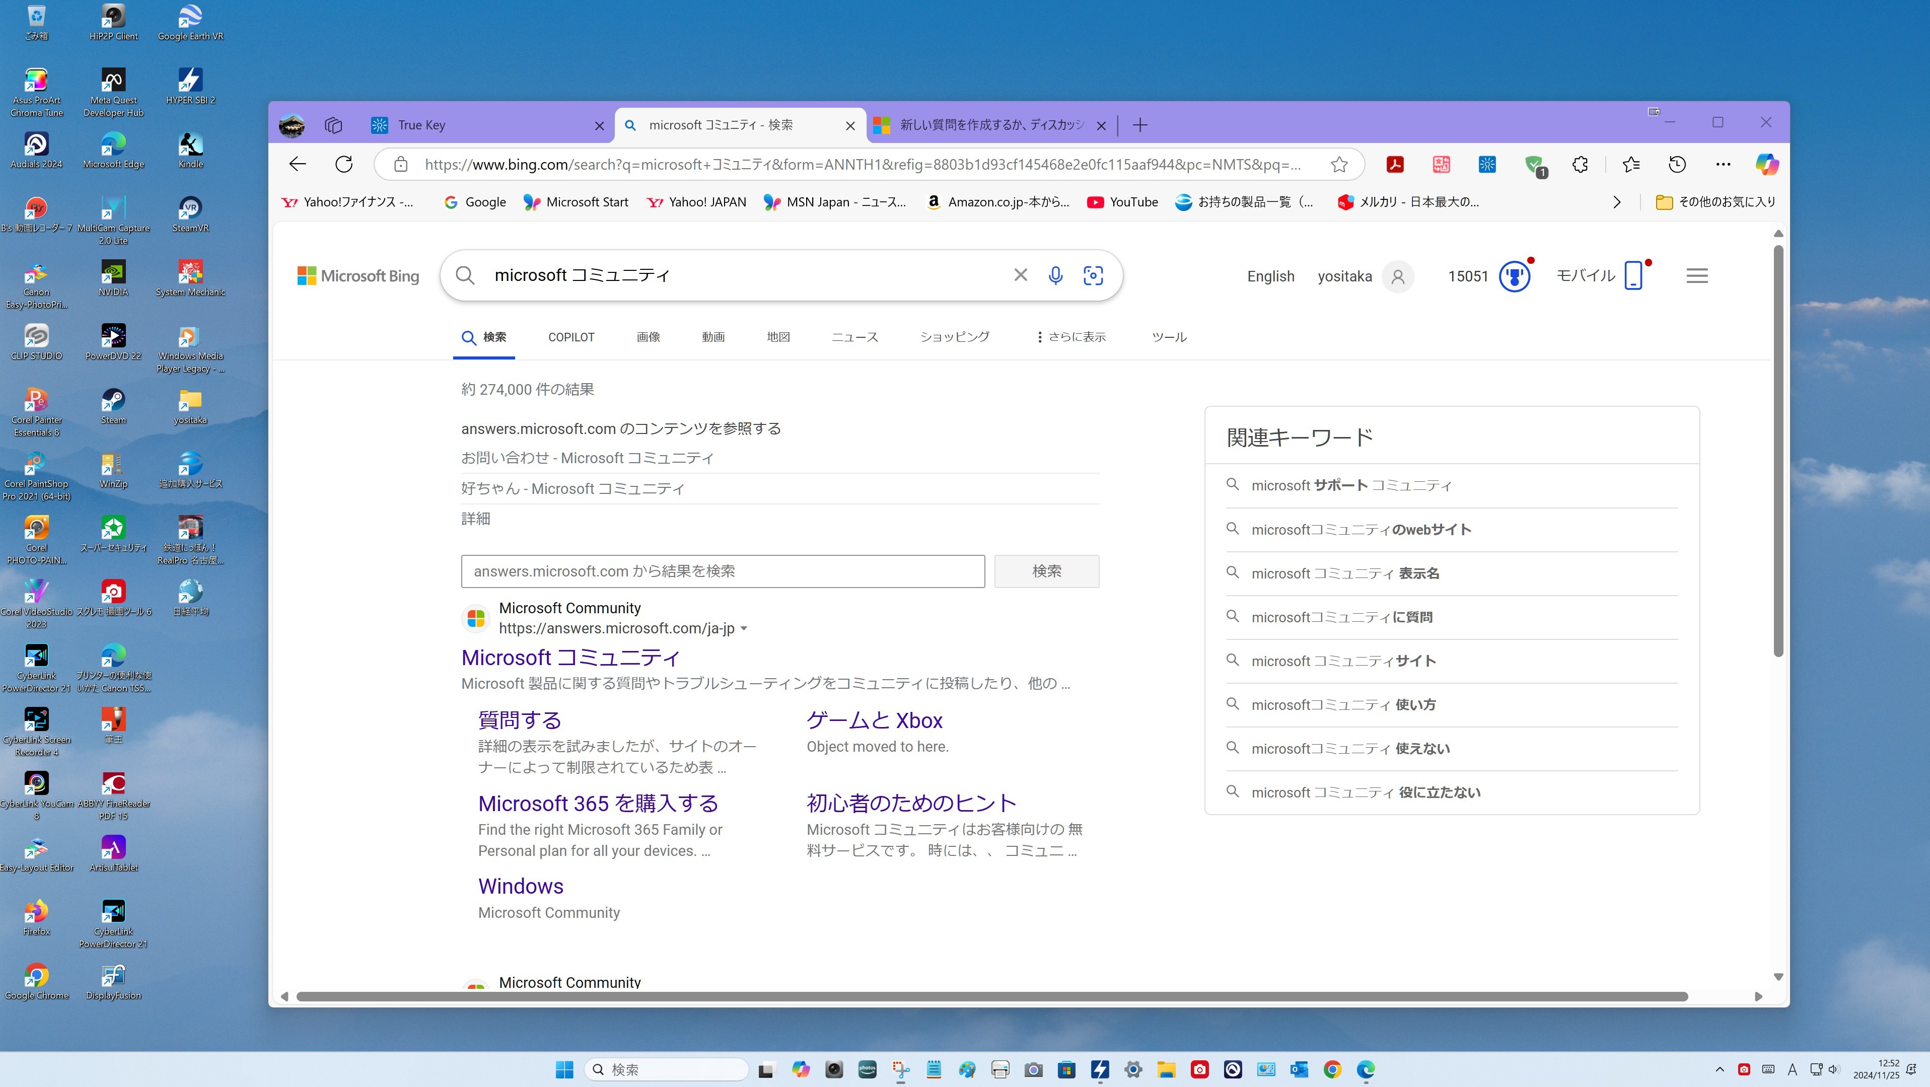Click the Microsoft Rewards medal icon
1930x1087 pixels.
point(1514,276)
